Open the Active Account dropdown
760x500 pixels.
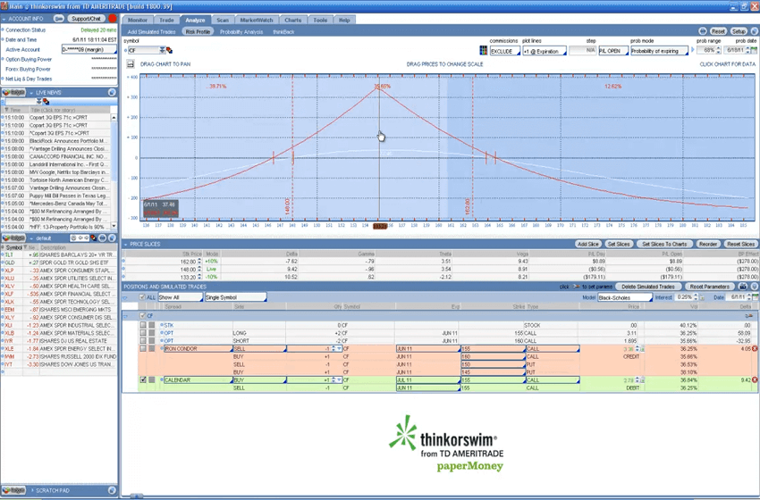[89, 49]
